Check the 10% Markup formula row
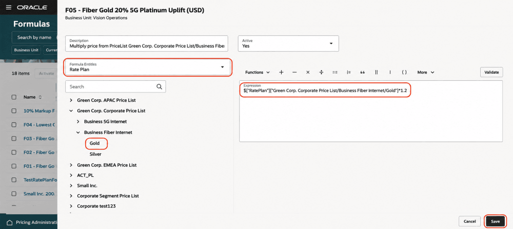This screenshot has height=229, width=513. point(14,111)
